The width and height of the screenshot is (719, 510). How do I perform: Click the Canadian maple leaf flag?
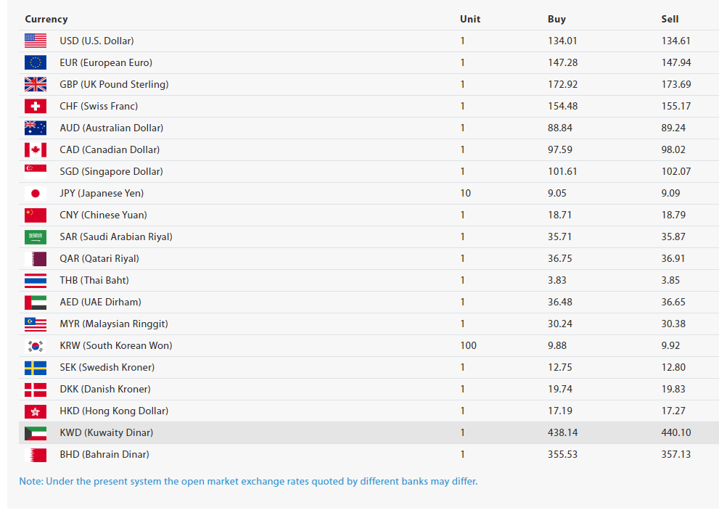(36, 149)
